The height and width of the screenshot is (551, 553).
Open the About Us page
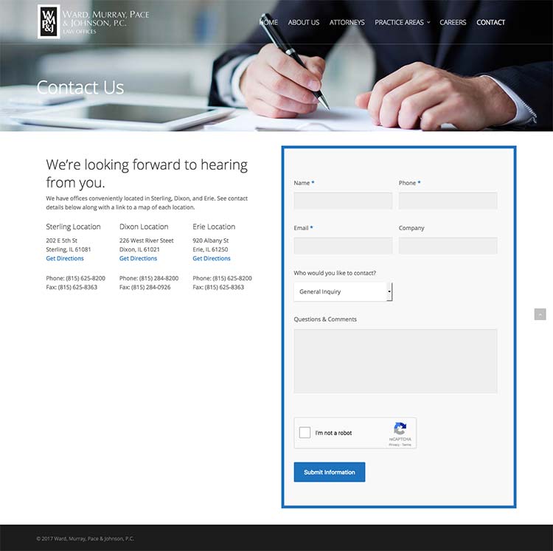[304, 22]
